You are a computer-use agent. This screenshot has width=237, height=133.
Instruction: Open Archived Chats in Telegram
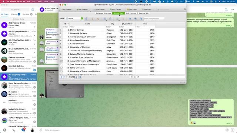click(18, 19)
